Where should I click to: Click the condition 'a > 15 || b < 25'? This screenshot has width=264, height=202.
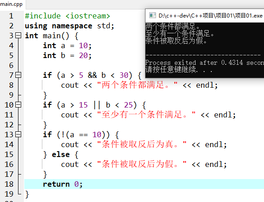pos(97,105)
